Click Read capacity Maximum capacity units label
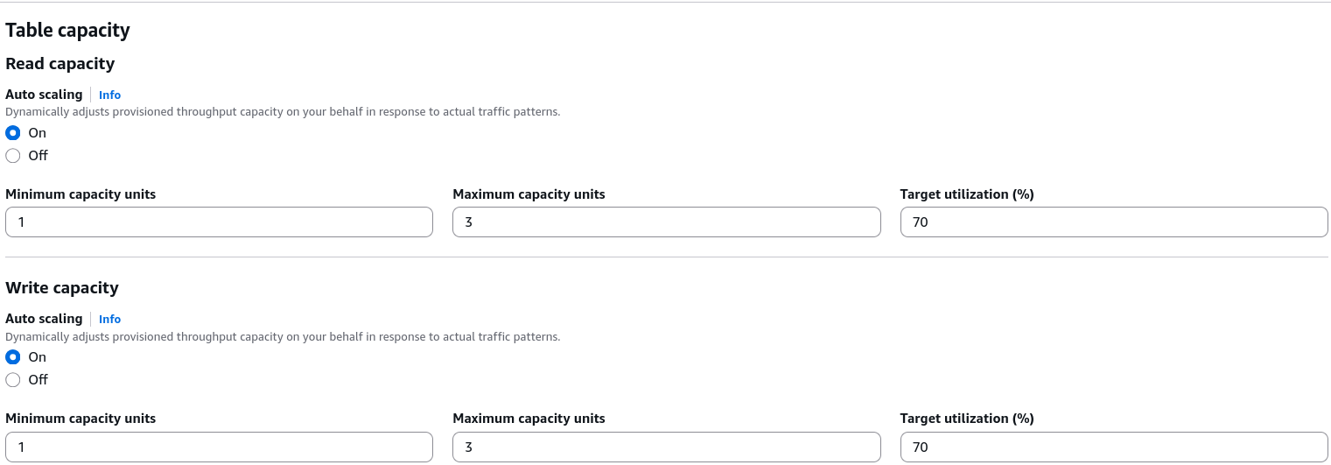Image resolution: width=1331 pixels, height=465 pixels. point(529,194)
